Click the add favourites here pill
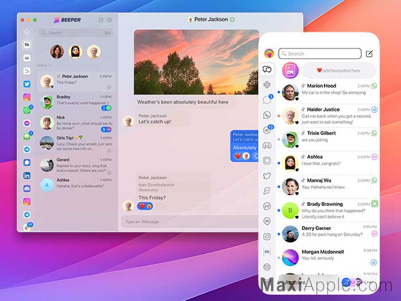 pyautogui.click(x=339, y=70)
